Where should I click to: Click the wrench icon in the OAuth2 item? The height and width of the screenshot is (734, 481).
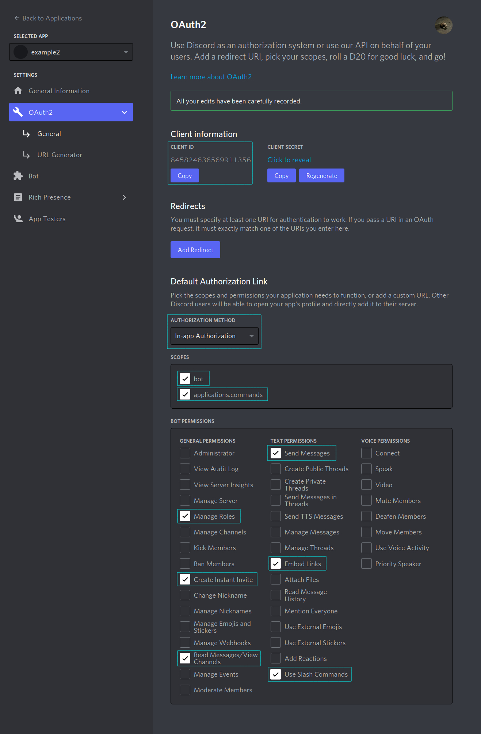(x=18, y=112)
